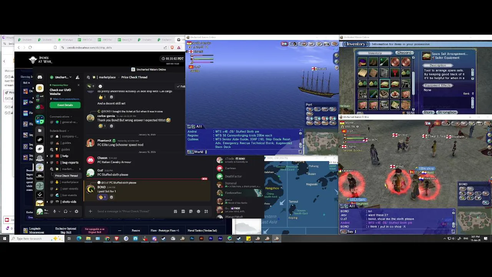Open the UWO website link in Discord
The height and width of the screenshot is (277, 492).
click(x=66, y=99)
